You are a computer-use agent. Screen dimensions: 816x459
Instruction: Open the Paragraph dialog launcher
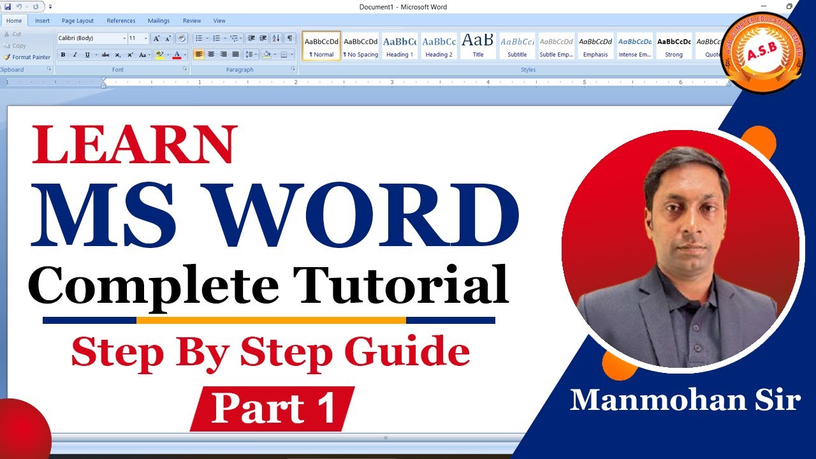(x=293, y=69)
